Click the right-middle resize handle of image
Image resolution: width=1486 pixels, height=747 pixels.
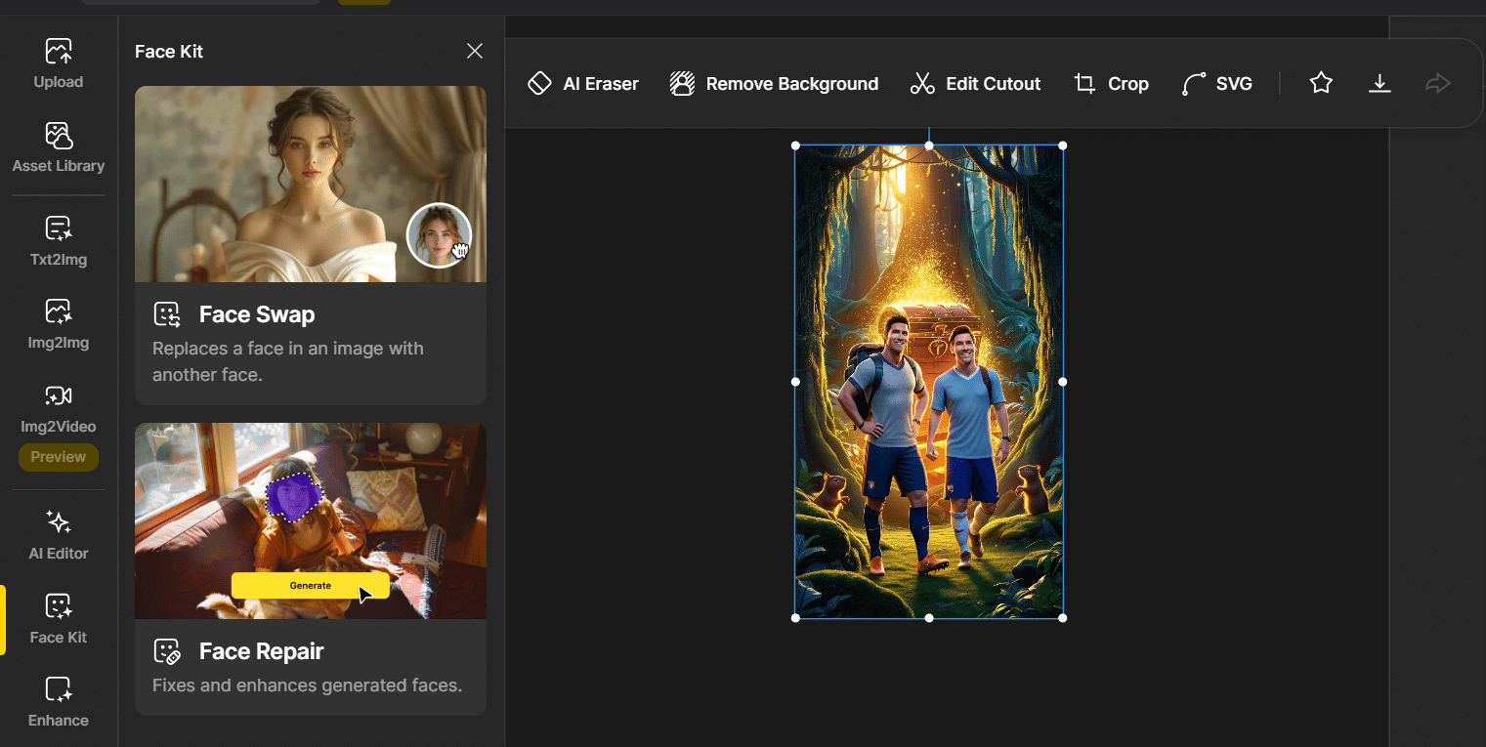pos(1063,382)
